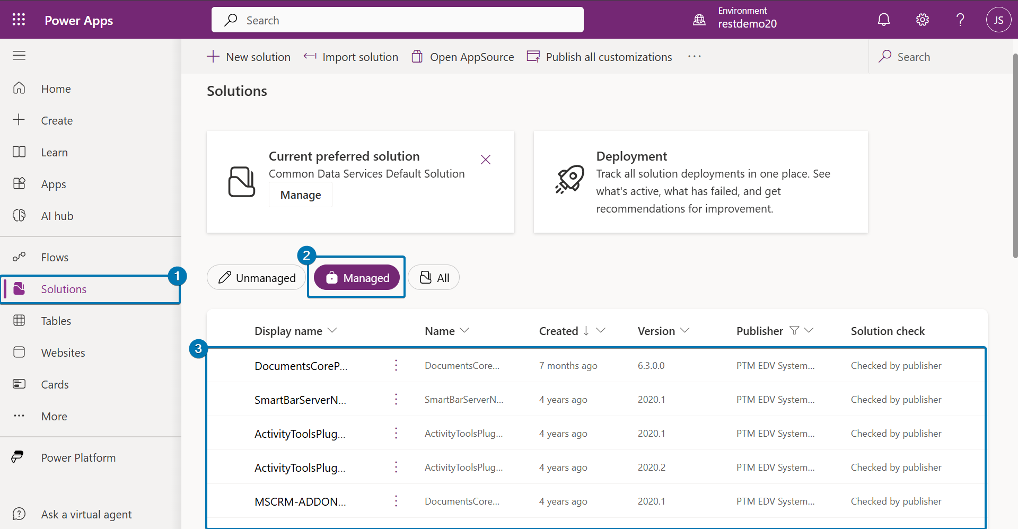Image resolution: width=1018 pixels, height=529 pixels.
Task: Click the Manage button
Action: pyautogui.click(x=300, y=195)
